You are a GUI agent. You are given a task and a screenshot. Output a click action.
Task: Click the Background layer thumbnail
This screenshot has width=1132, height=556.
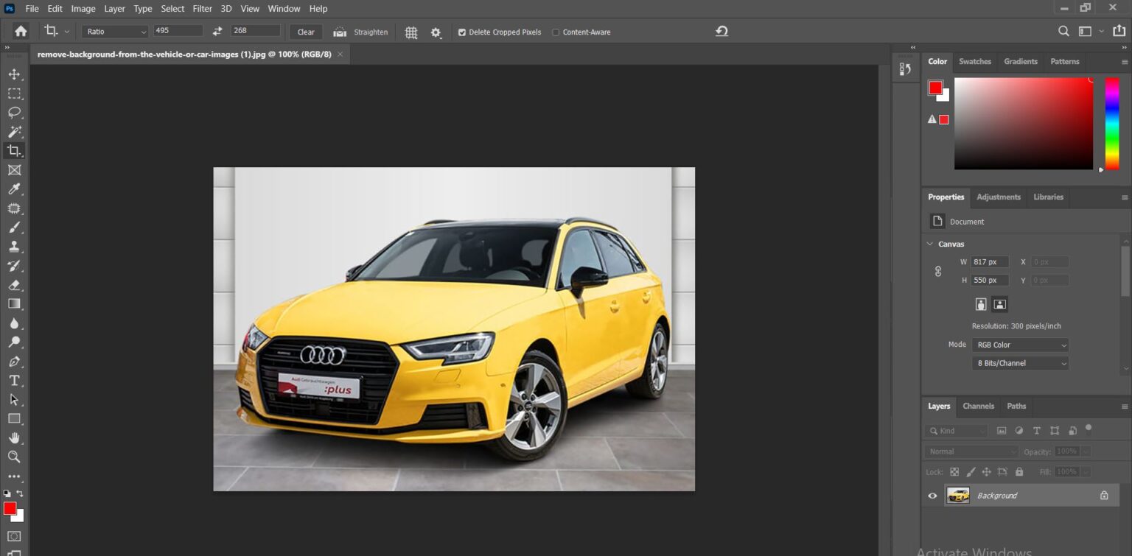click(x=958, y=495)
